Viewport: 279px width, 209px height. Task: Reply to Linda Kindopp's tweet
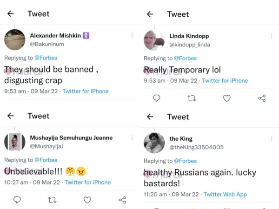[x=157, y=98]
